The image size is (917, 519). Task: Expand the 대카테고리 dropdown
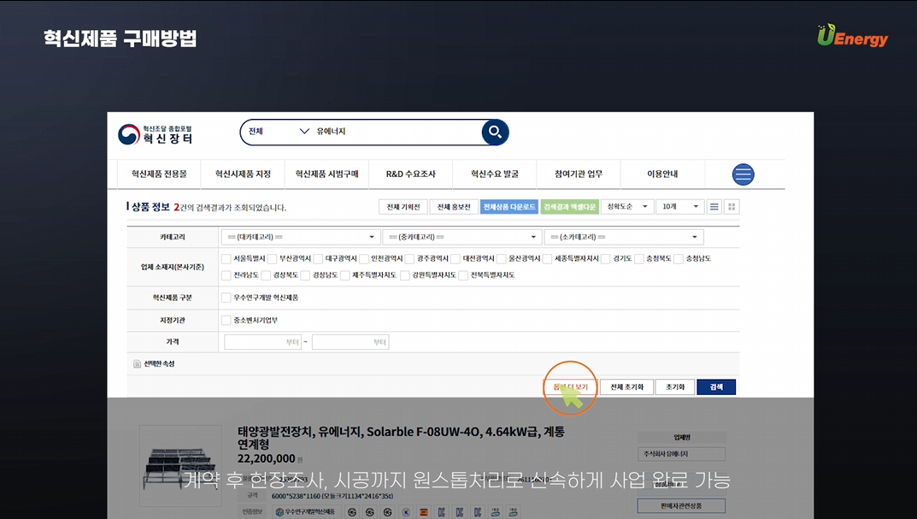pyautogui.click(x=300, y=237)
